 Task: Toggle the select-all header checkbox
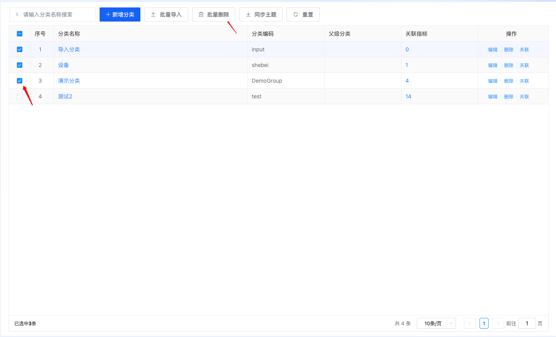20,34
